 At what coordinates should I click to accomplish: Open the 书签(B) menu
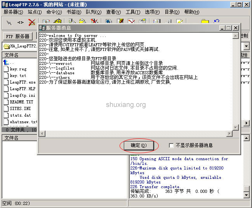[x=74, y=12]
